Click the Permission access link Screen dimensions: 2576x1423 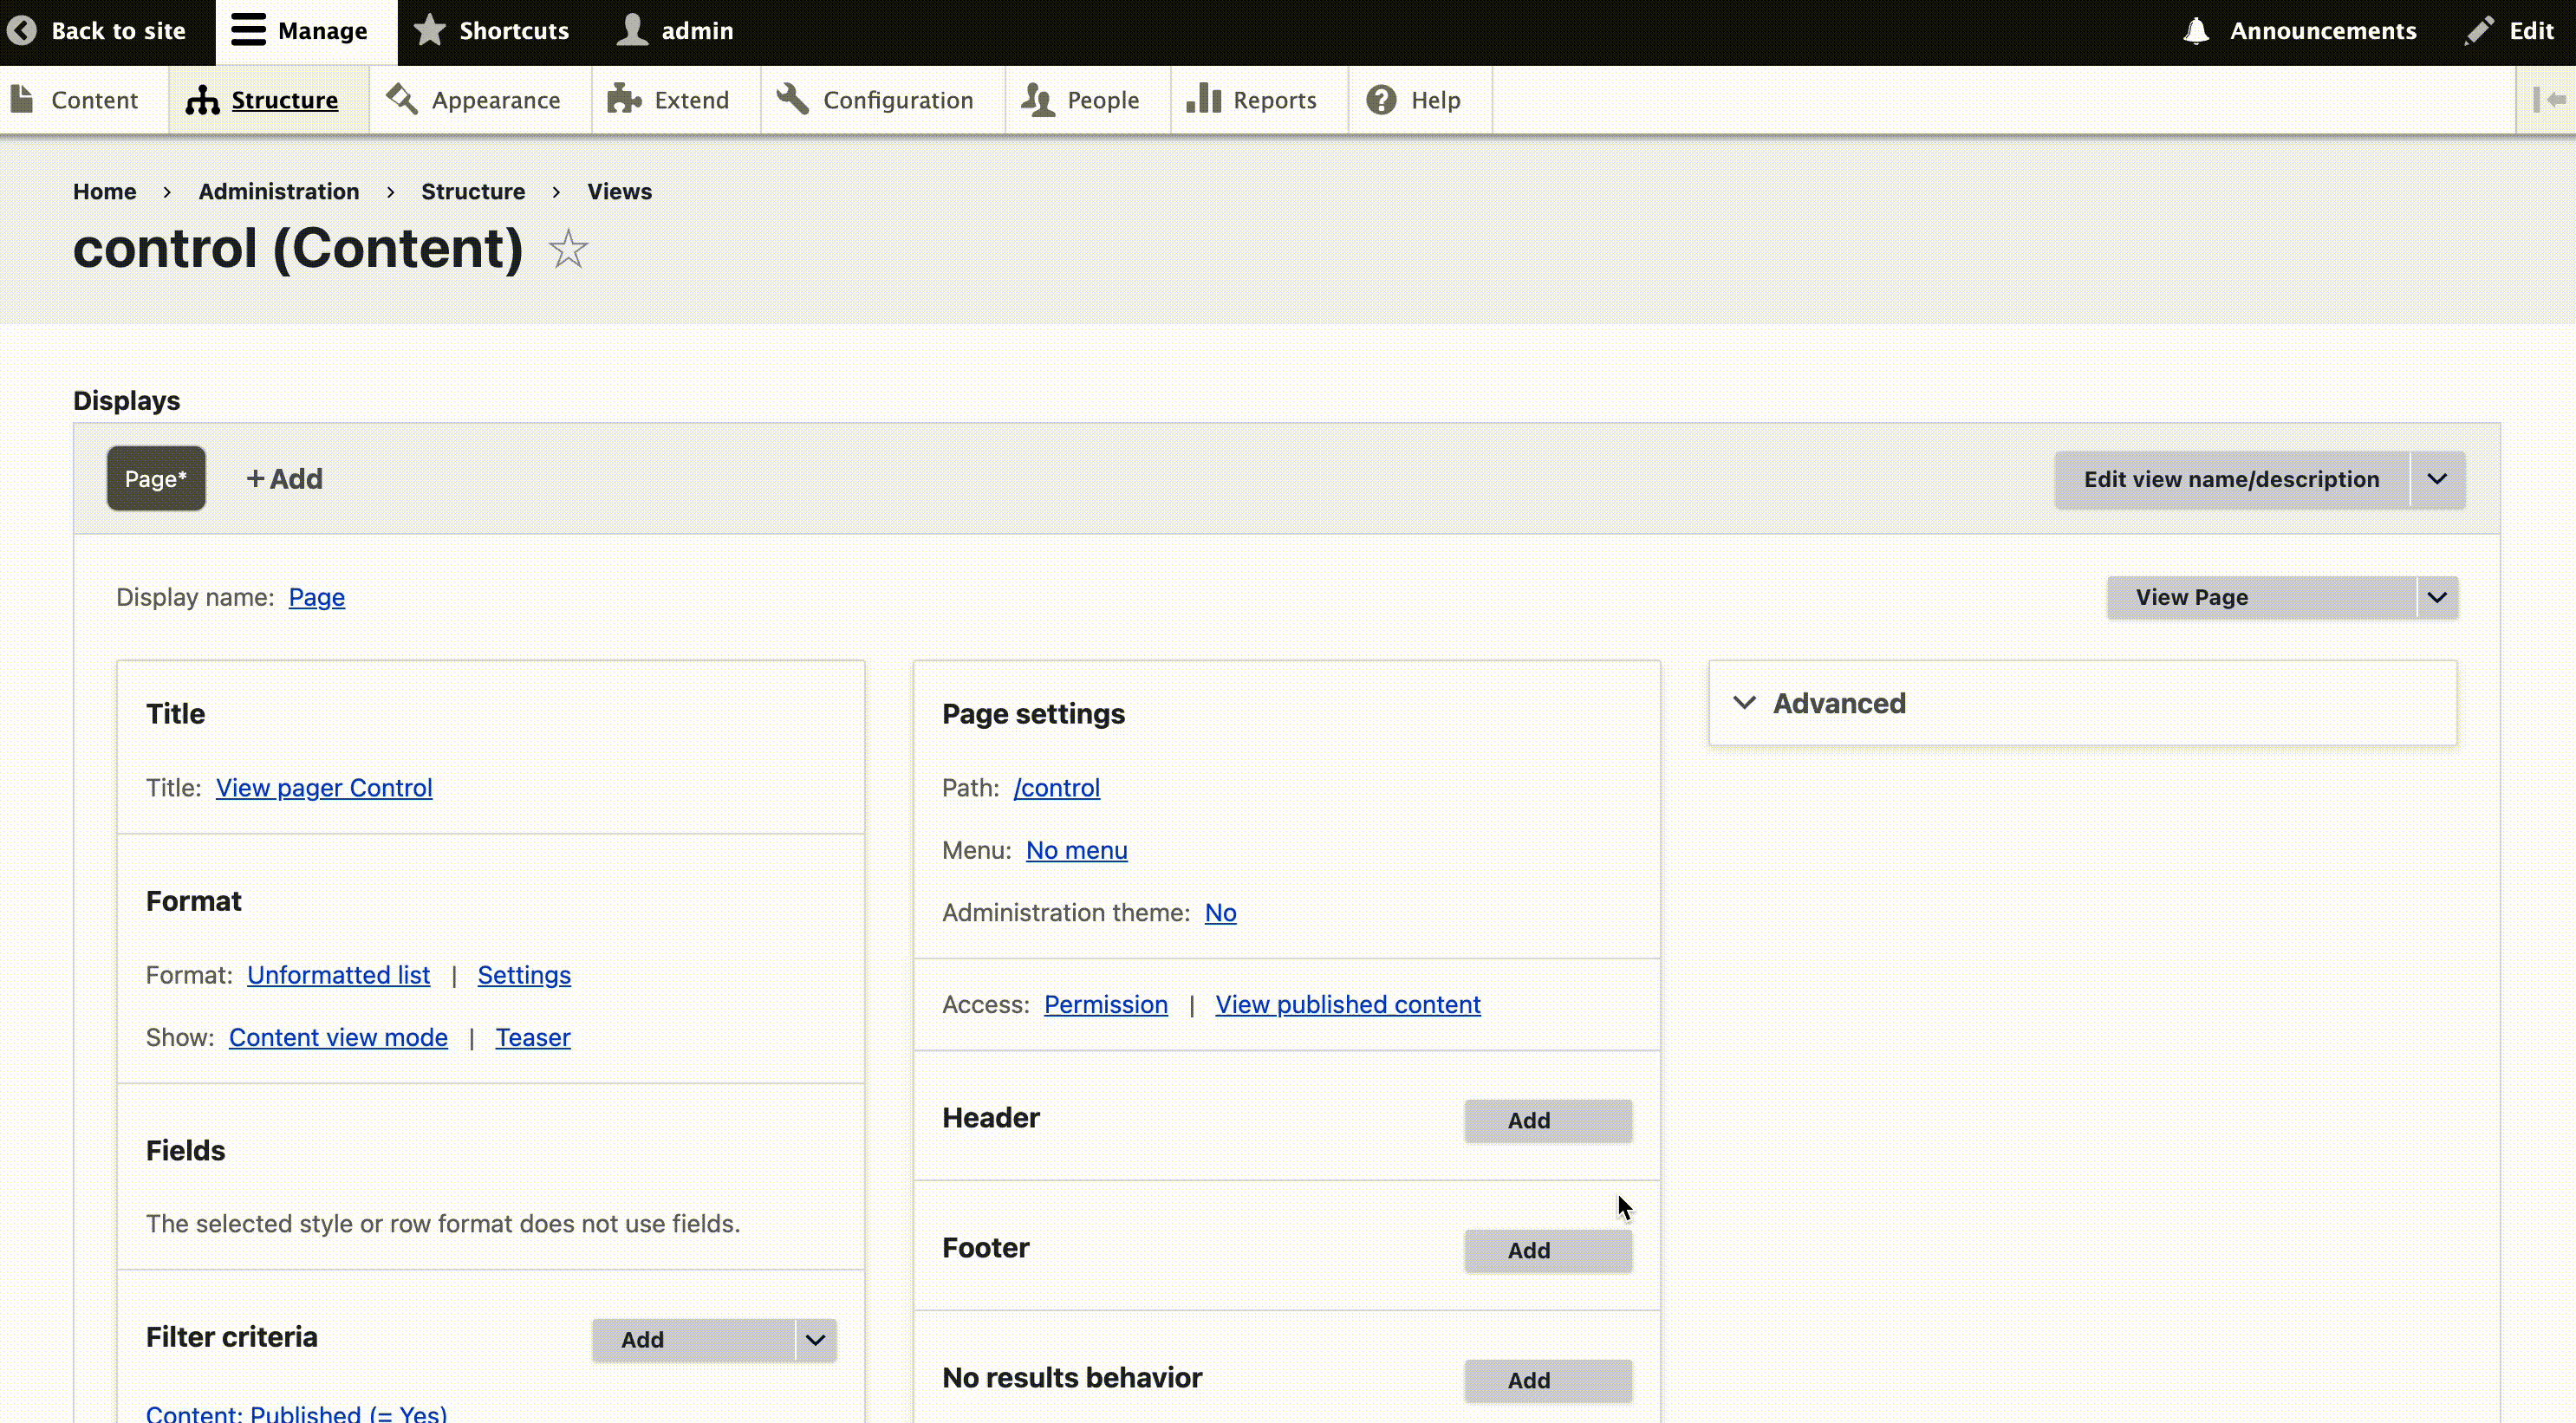click(x=1105, y=1004)
